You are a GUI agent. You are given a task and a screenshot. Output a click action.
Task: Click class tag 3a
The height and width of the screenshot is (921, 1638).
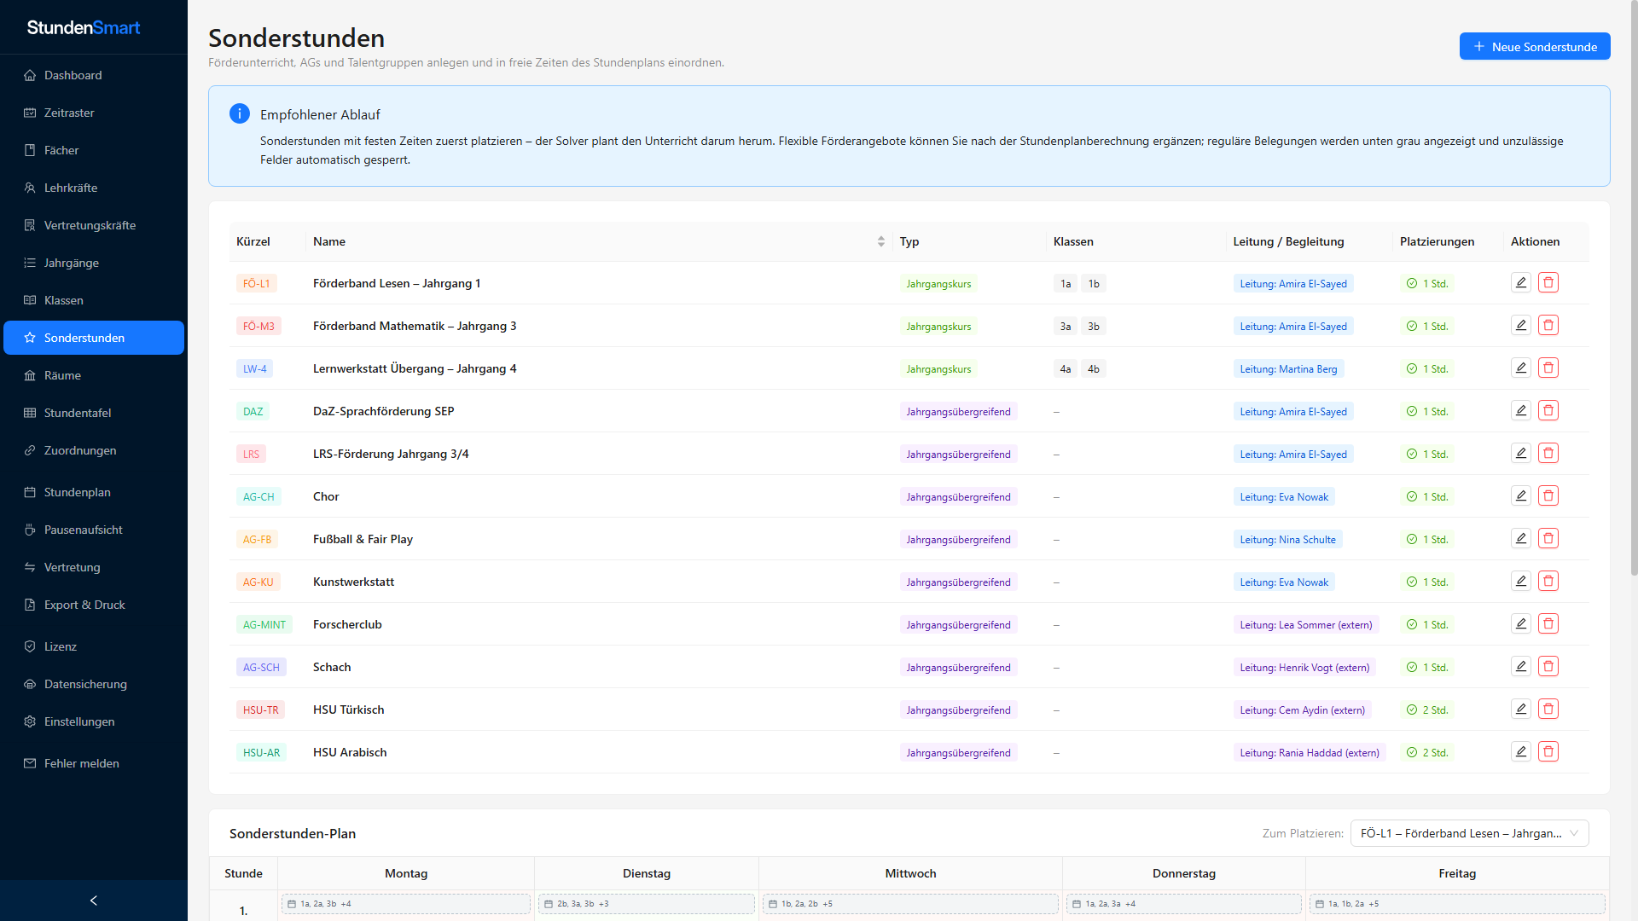(1066, 326)
